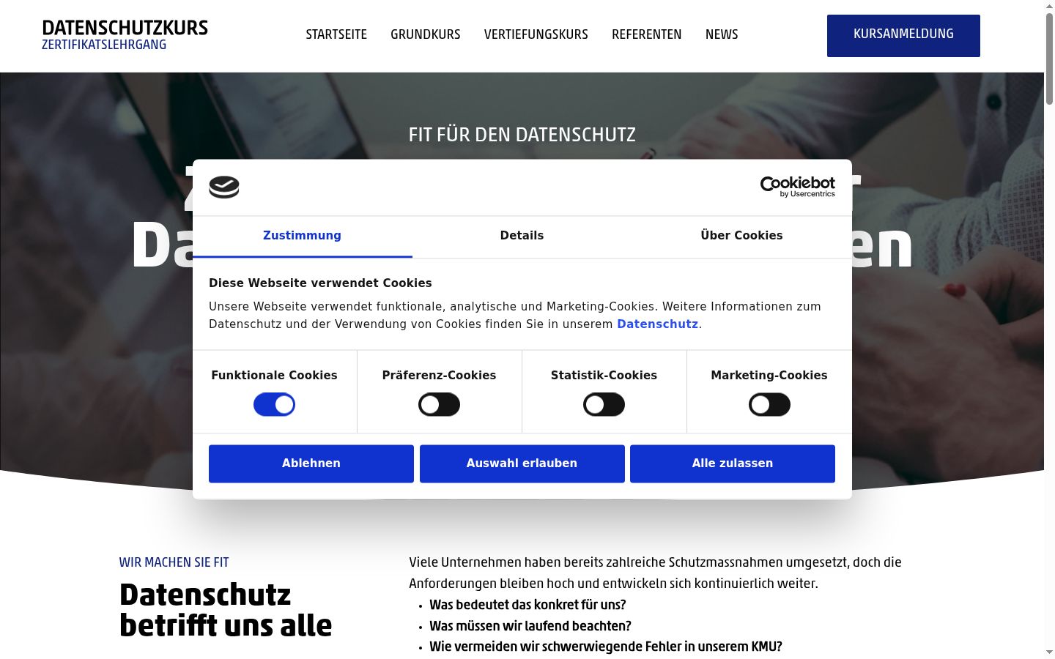The height and width of the screenshot is (659, 1055).
Task: Click the Auswahl erlauben button
Action: [x=522, y=463]
